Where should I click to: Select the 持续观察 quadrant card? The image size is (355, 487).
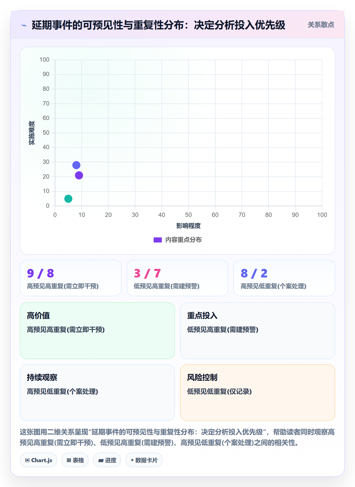97,393
